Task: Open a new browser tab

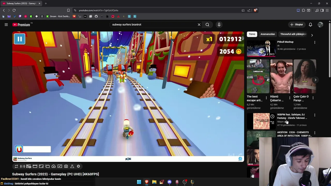Action: click(x=46, y=3)
